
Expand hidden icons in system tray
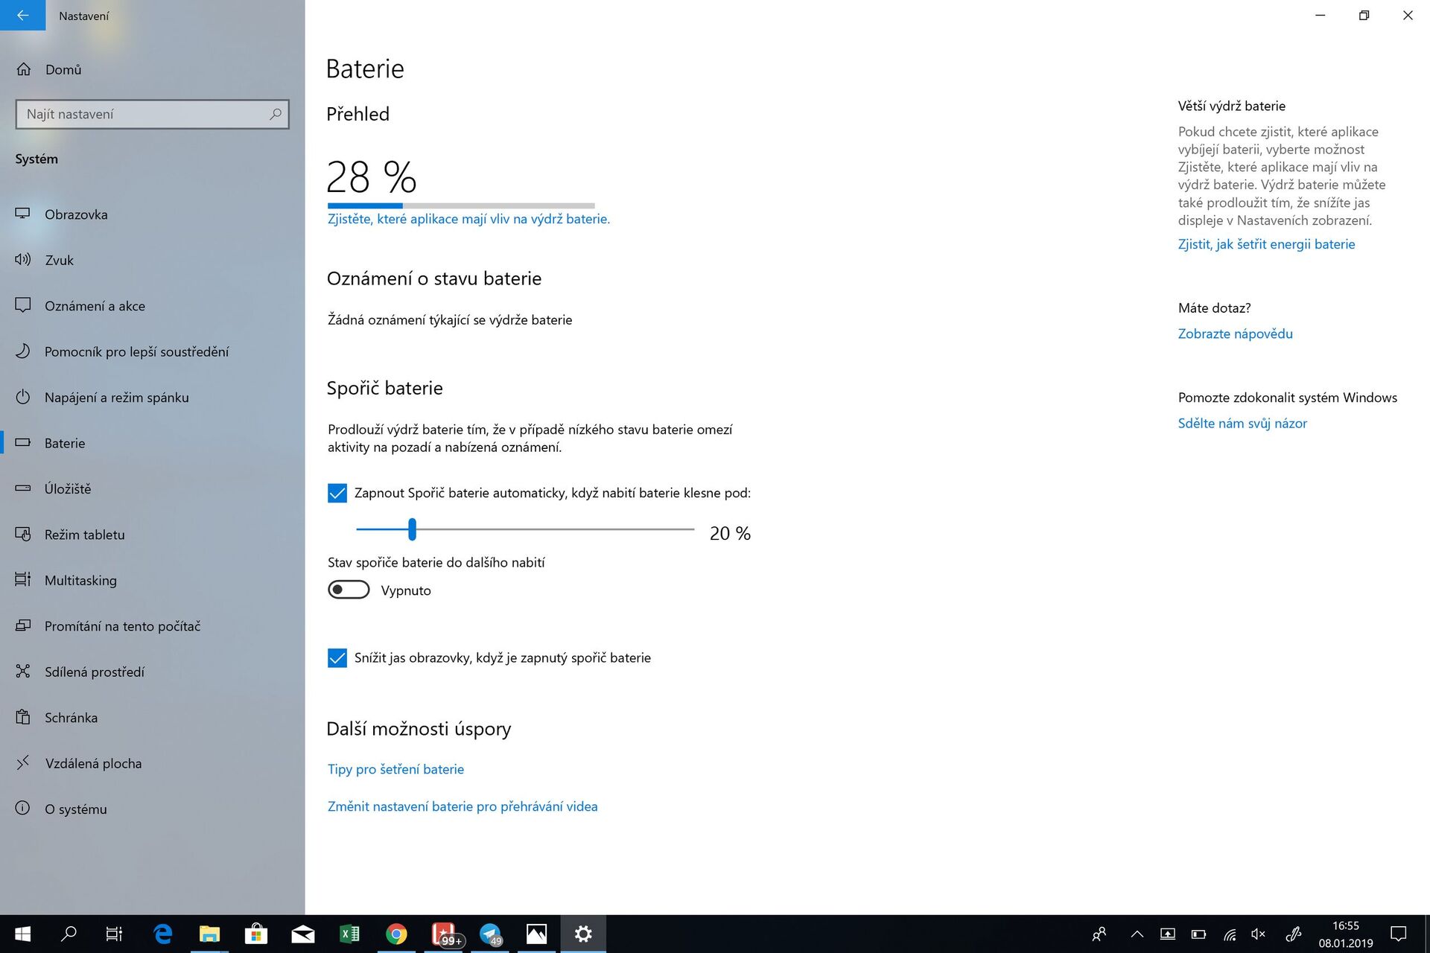tap(1137, 934)
